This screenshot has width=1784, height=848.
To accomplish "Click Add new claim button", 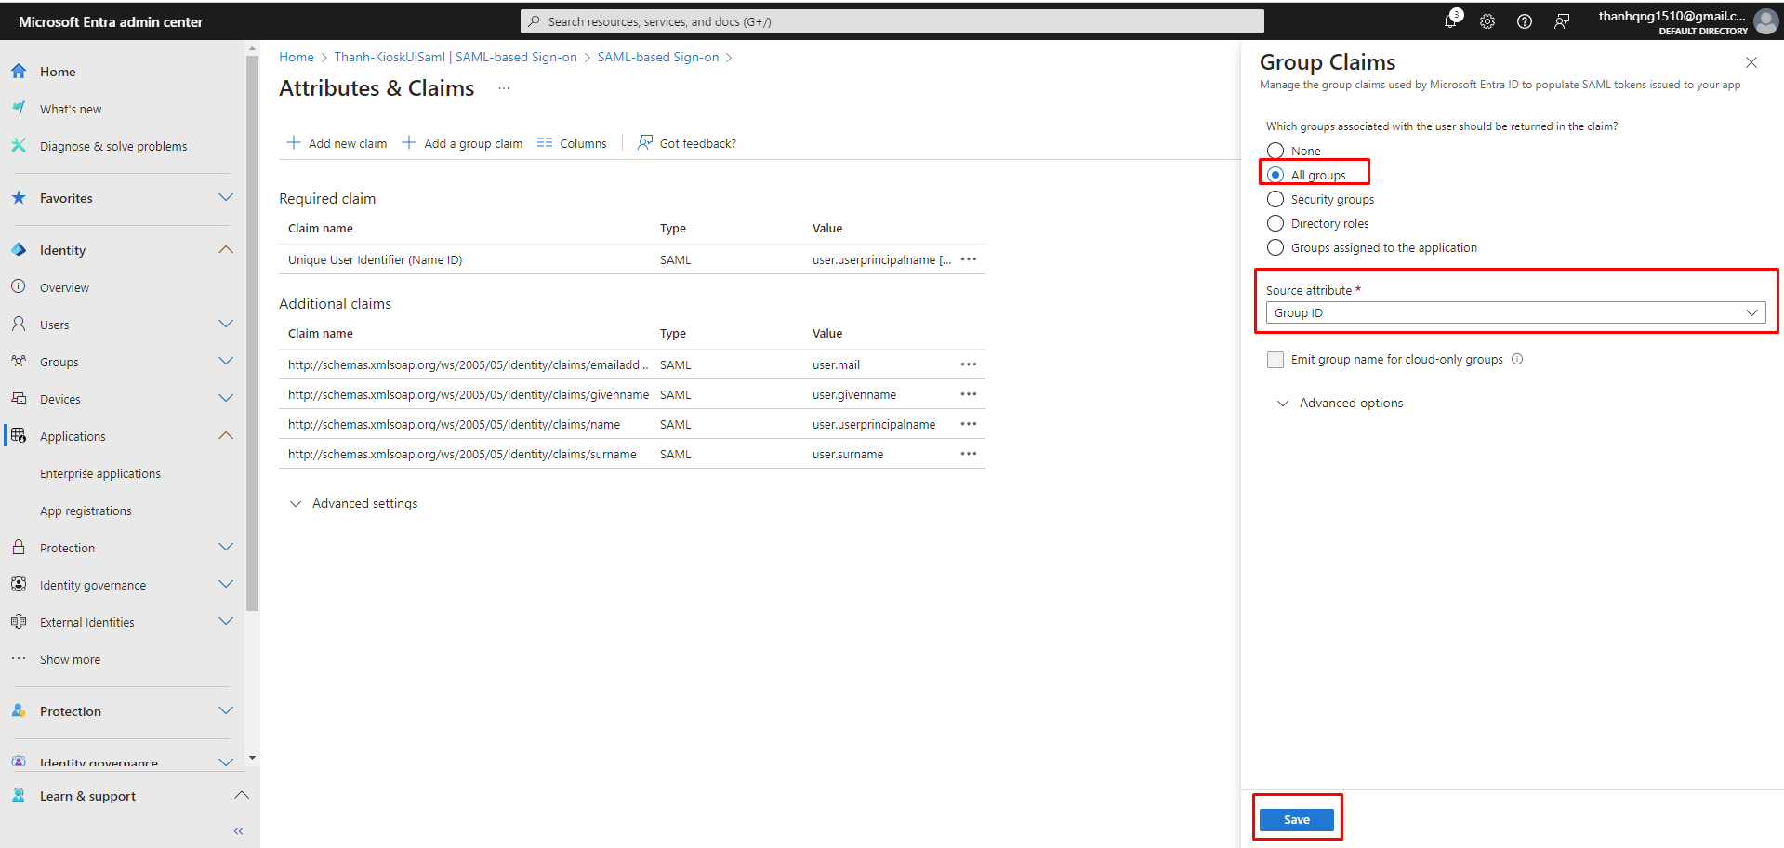I will click(x=337, y=143).
